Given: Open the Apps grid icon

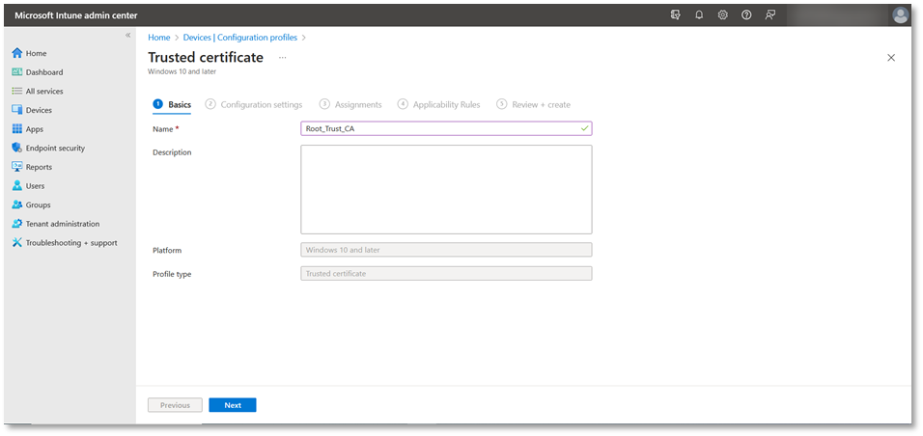Looking at the screenshot, I should coord(17,129).
